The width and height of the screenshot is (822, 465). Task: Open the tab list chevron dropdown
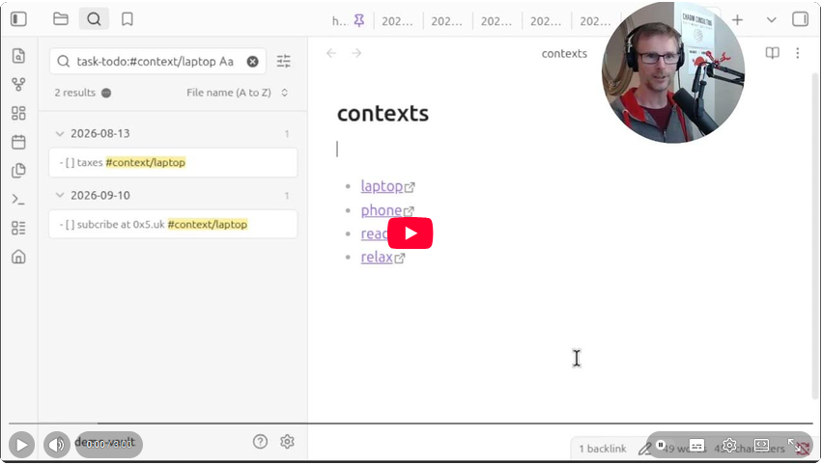(x=771, y=20)
